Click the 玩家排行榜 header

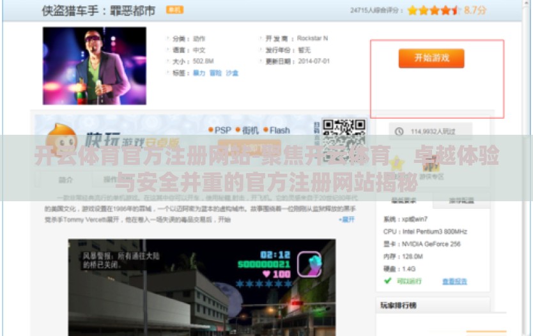click(x=398, y=305)
